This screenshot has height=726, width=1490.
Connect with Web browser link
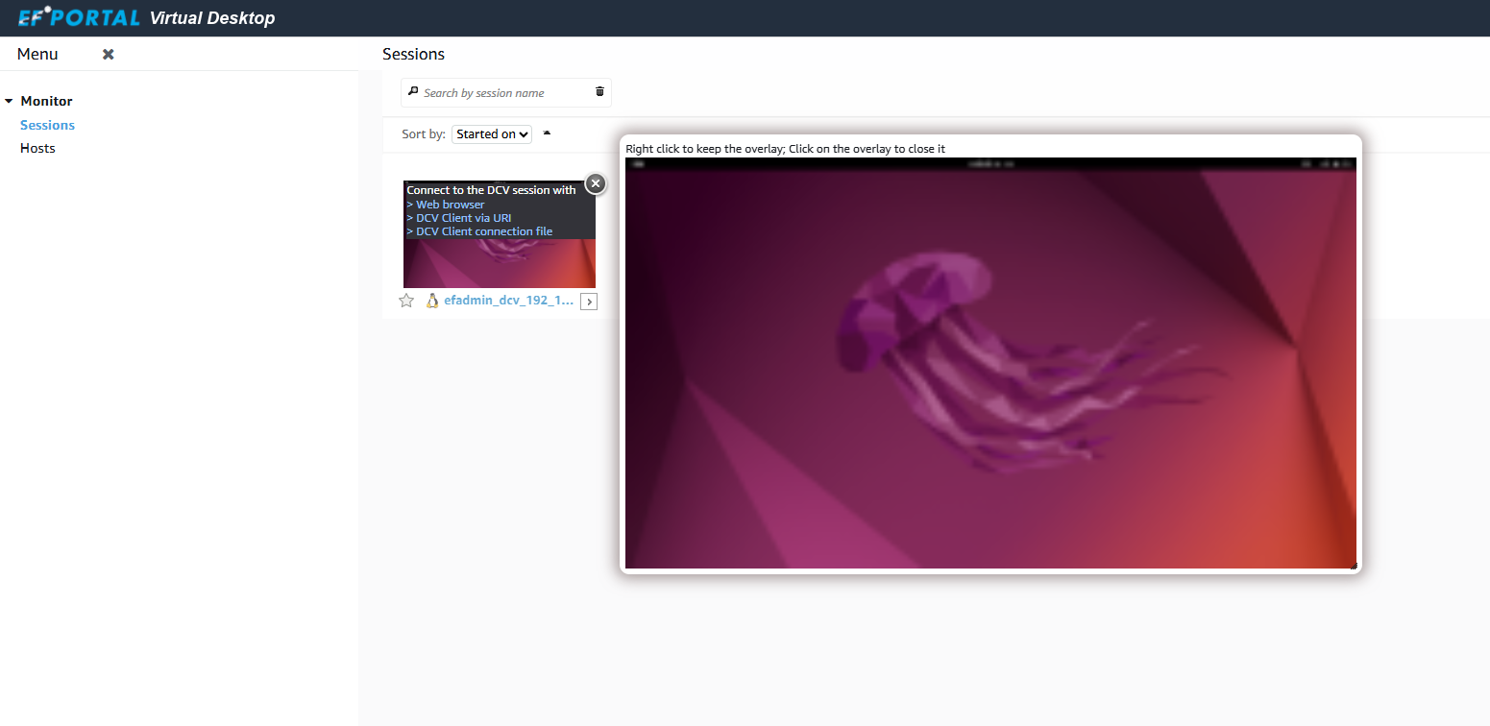(x=450, y=205)
